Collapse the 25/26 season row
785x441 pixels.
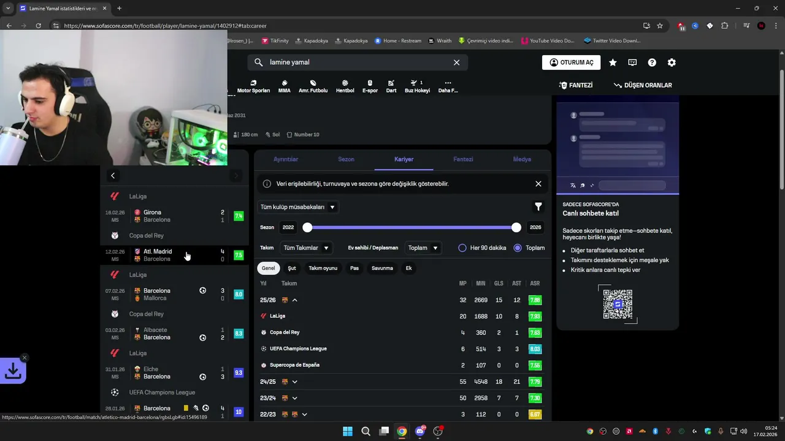tap(294, 300)
